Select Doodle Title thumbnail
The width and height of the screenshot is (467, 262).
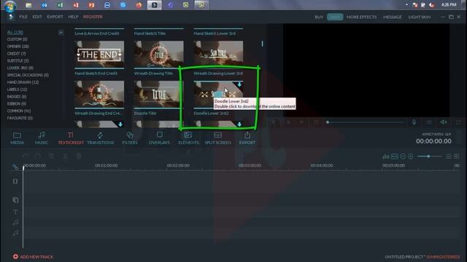coord(159,94)
